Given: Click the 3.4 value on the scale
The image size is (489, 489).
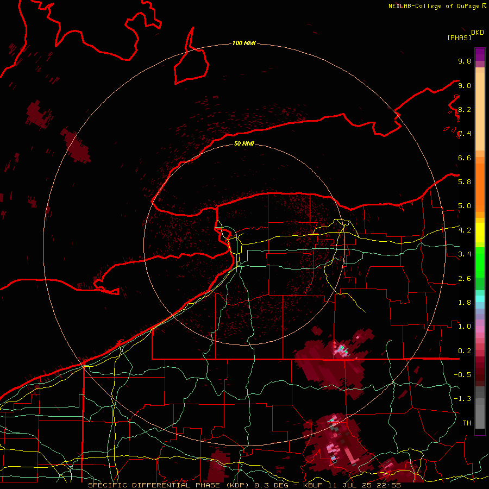Looking at the screenshot, I should [x=465, y=254].
